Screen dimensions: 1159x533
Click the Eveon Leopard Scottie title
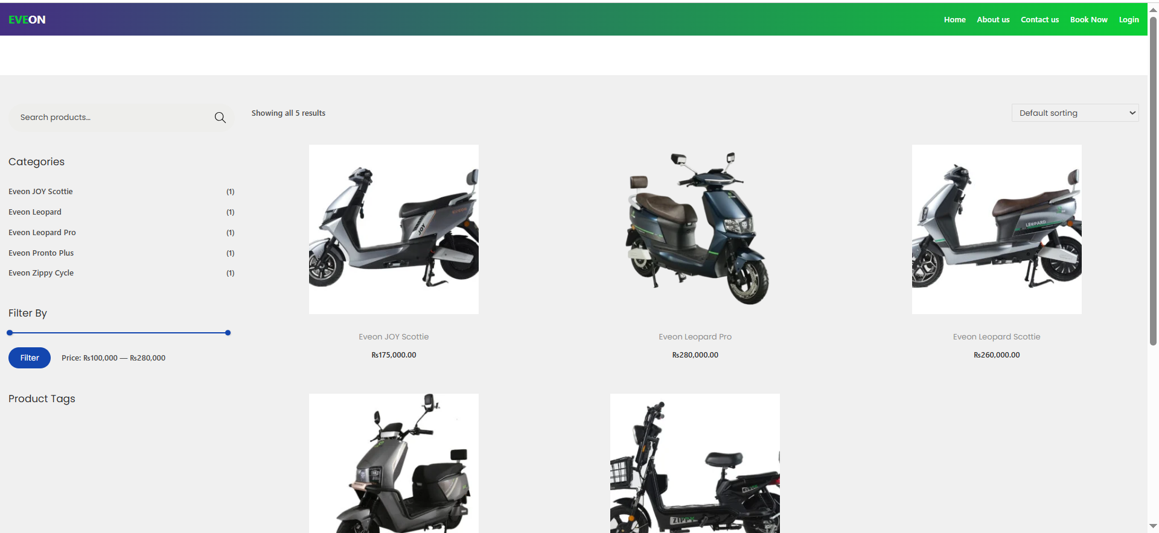pyautogui.click(x=997, y=337)
